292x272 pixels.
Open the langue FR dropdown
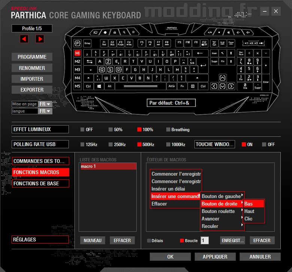tap(45, 111)
